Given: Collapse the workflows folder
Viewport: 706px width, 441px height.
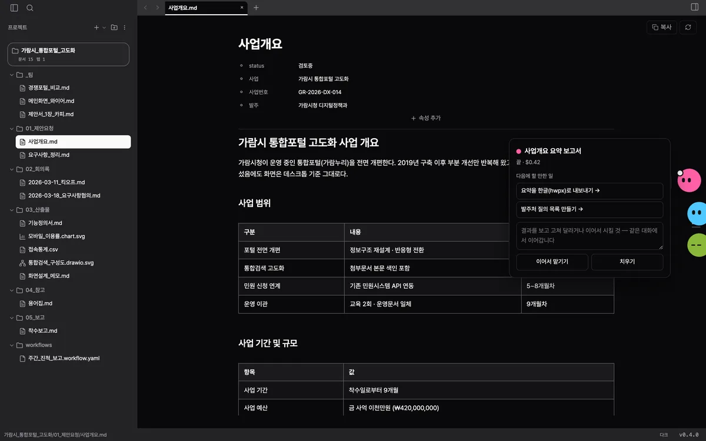Looking at the screenshot, I should click(x=12, y=345).
